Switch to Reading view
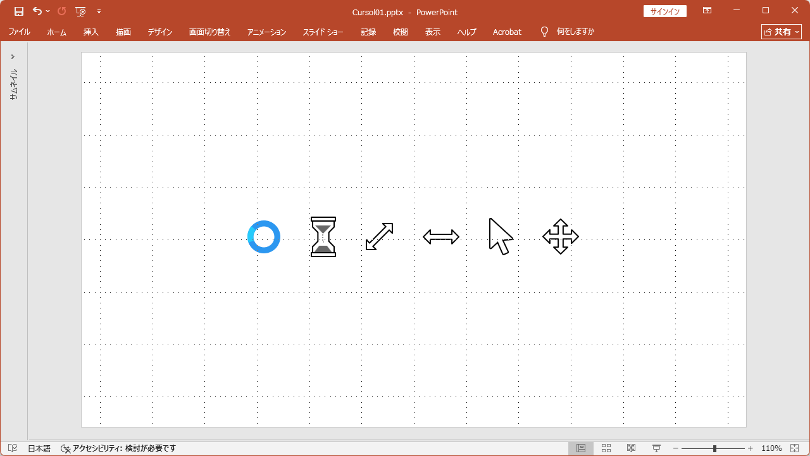Screen dimensions: 810x456 point(631,448)
